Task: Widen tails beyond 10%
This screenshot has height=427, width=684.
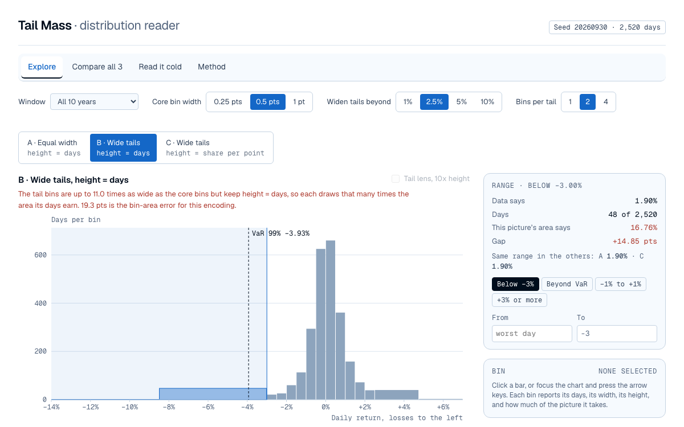Action: 487,102
